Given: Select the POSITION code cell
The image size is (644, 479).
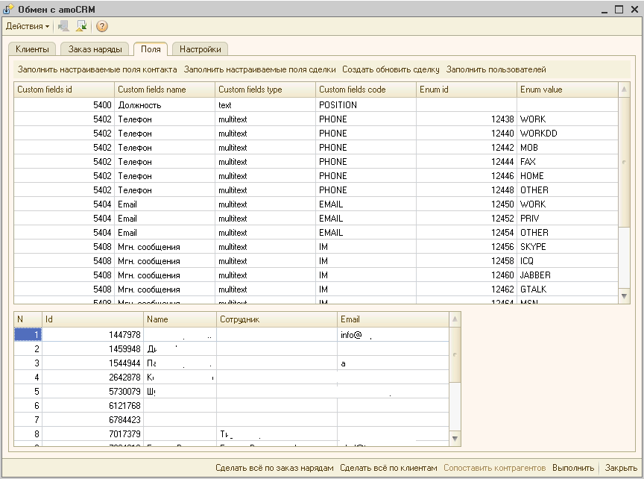Looking at the screenshot, I should click(366, 105).
